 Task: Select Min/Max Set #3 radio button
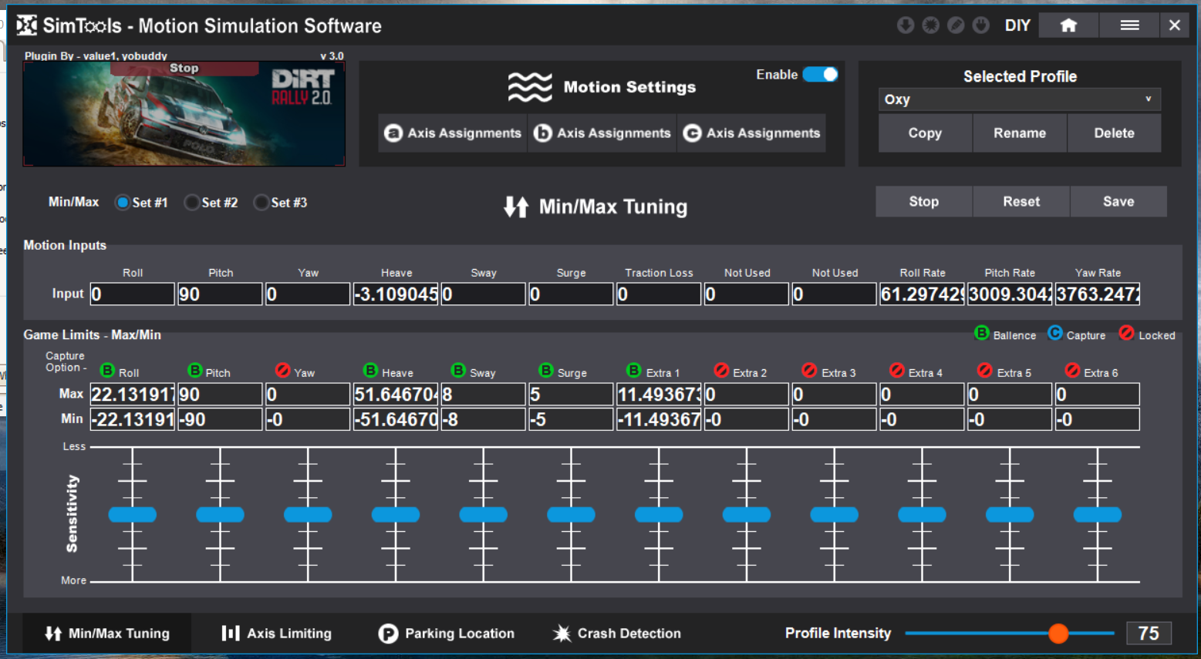pyautogui.click(x=261, y=203)
